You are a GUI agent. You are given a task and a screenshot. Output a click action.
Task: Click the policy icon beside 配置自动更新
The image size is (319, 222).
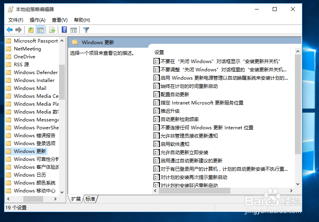[x=156, y=95]
